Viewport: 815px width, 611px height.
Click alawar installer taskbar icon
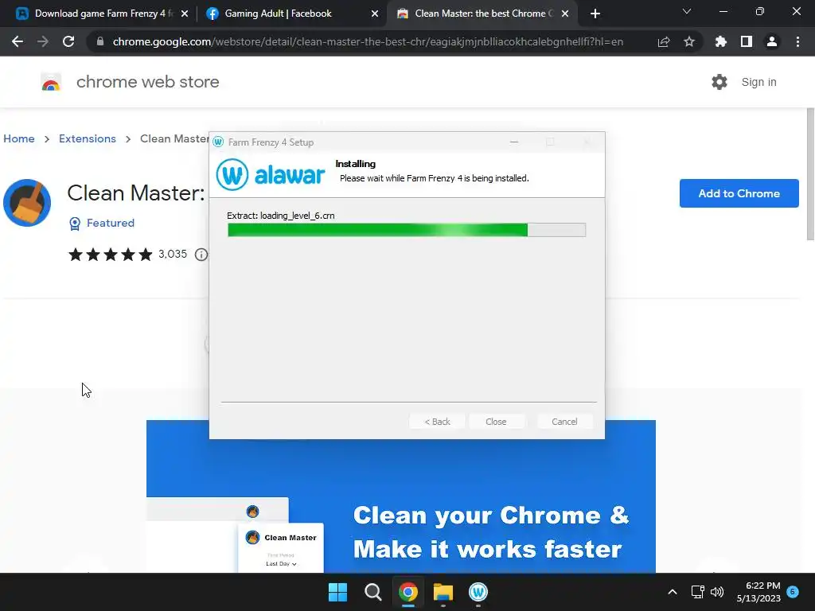pos(478,592)
